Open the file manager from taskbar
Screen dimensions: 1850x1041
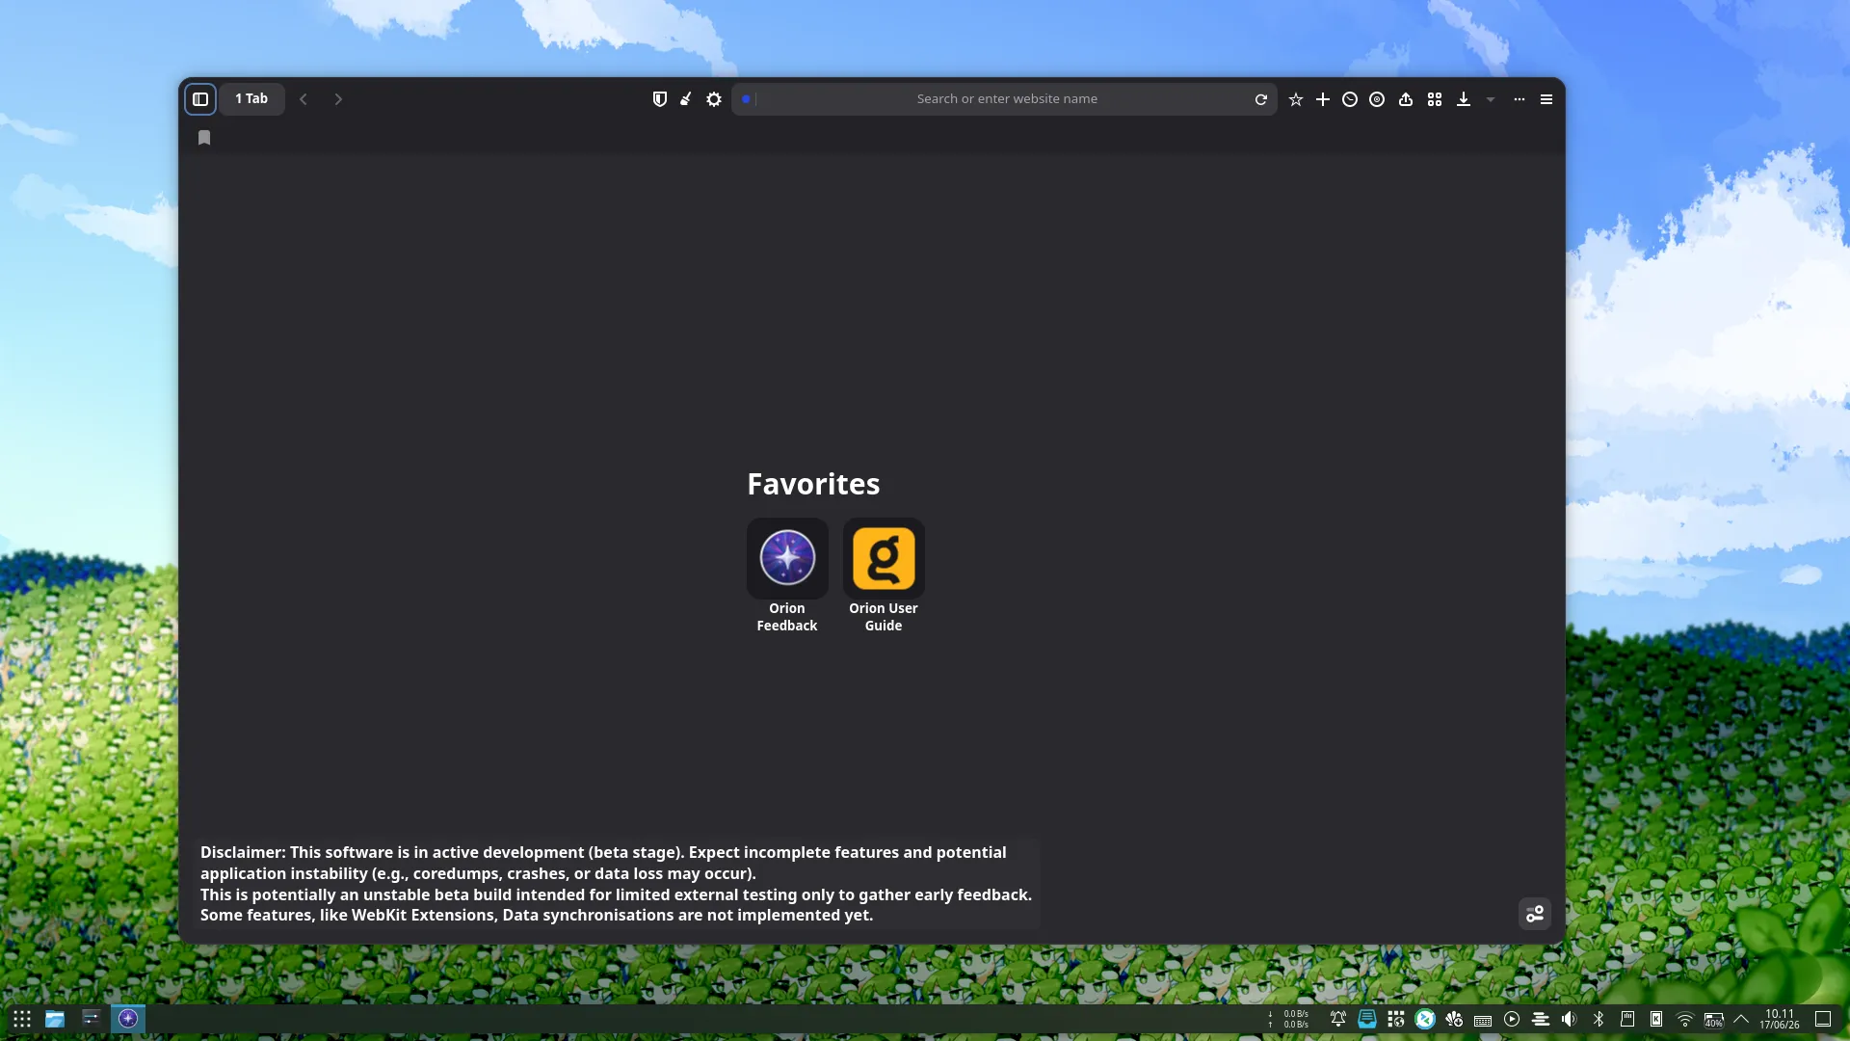tap(55, 1019)
